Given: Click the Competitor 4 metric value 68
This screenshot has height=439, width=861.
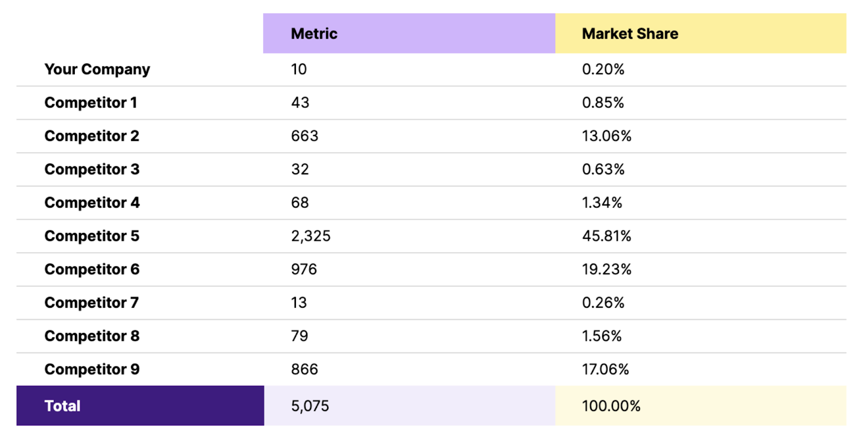Looking at the screenshot, I should click(300, 203).
